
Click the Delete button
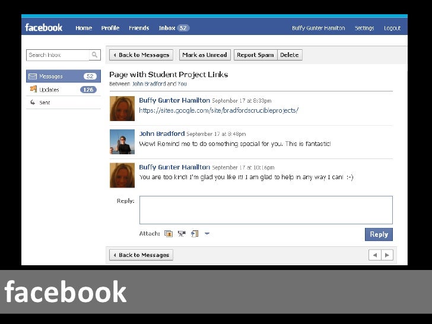[290, 55]
